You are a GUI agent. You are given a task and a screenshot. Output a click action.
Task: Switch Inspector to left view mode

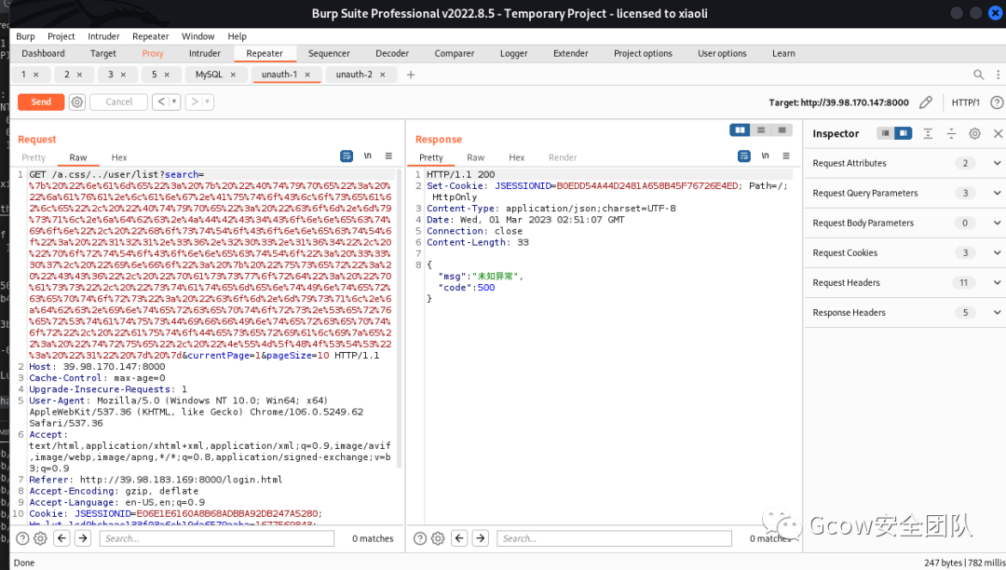click(x=886, y=133)
